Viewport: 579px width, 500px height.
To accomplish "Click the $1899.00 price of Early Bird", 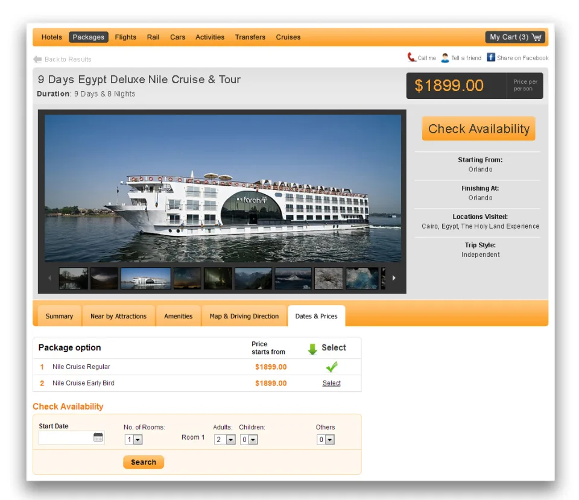I will click(271, 384).
